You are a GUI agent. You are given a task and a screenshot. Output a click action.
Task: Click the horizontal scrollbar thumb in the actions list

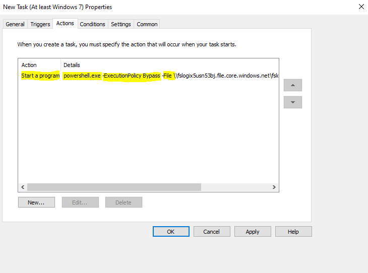[114, 187]
